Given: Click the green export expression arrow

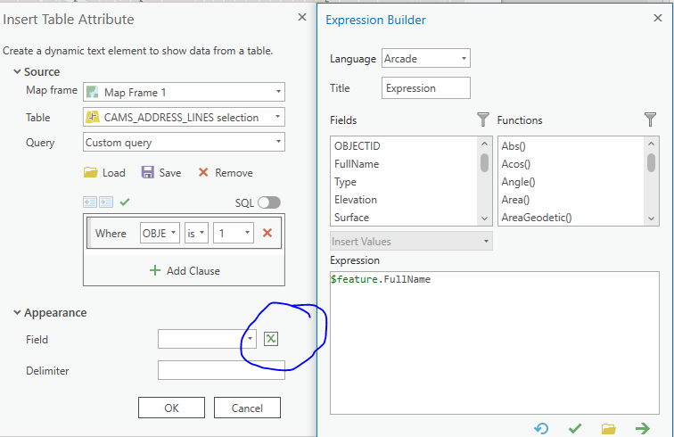Looking at the screenshot, I should pos(642,429).
